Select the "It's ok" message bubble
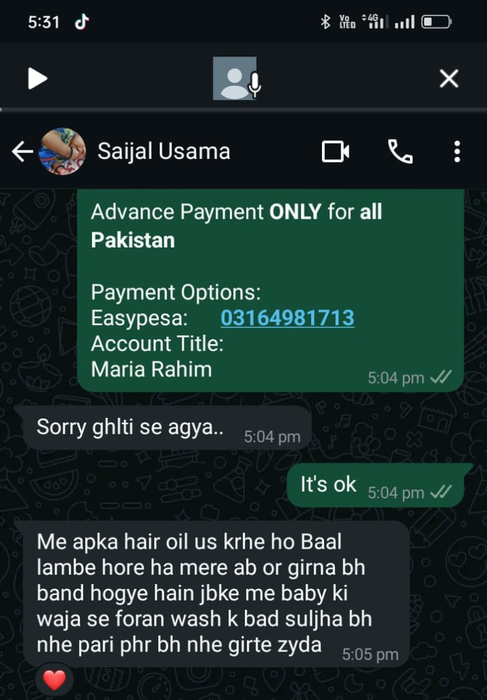This screenshot has height=700, width=487. [x=375, y=485]
